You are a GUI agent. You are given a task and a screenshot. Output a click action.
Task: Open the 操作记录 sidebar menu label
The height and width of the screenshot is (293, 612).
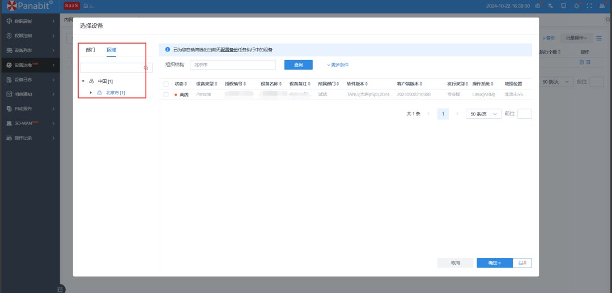click(x=23, y=138)
